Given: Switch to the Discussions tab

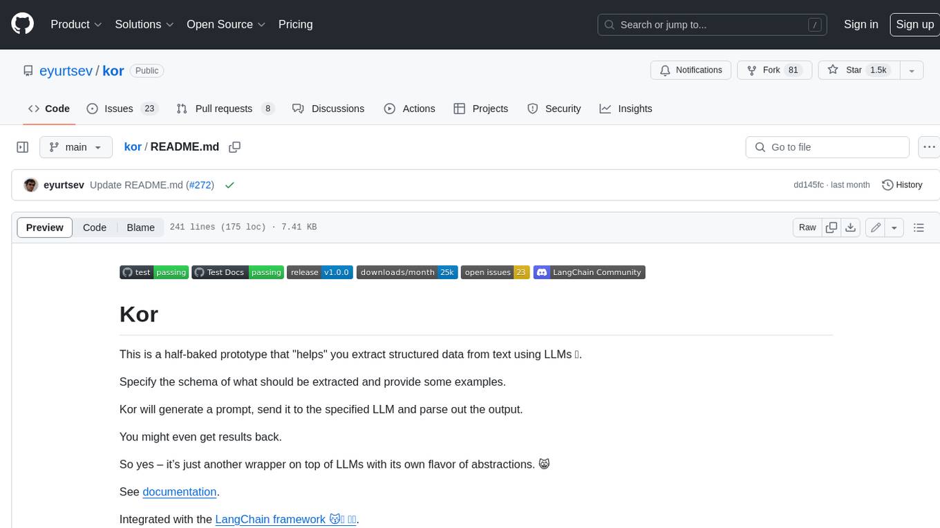Looking at the screenshot, I should [328, 109].
